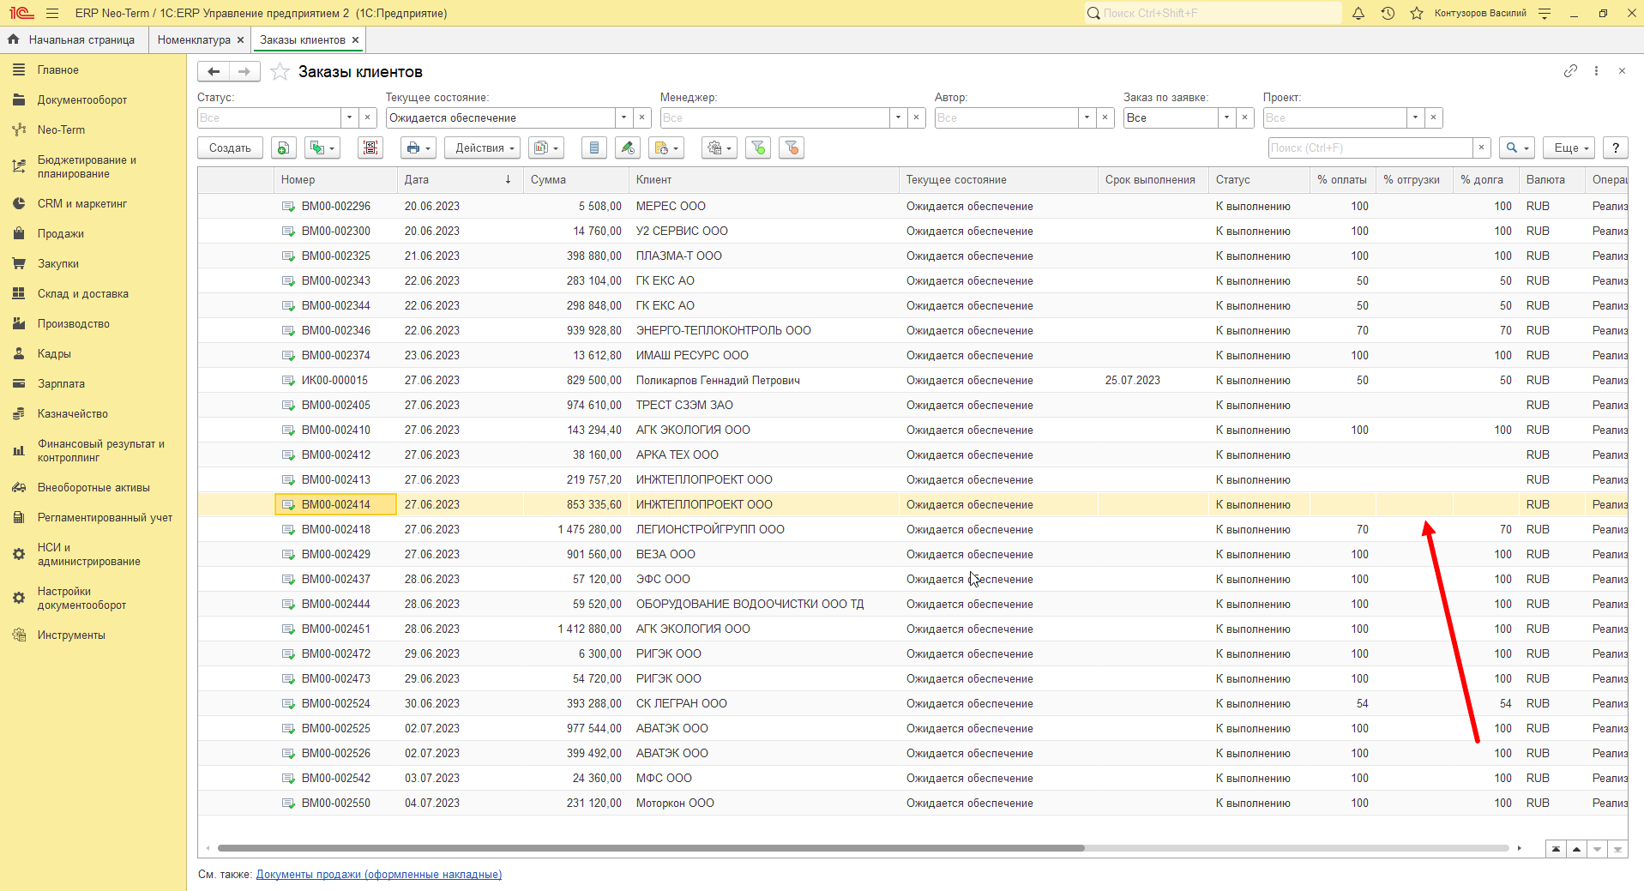Open the Склад и доставка section

coord(82,293)
